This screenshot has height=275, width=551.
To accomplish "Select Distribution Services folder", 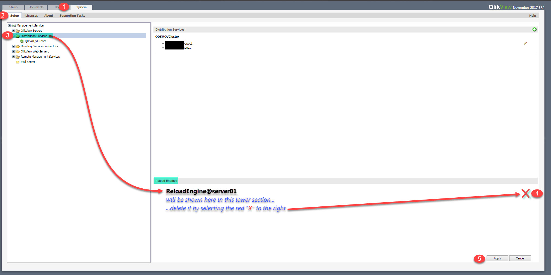I will point(34,36).
